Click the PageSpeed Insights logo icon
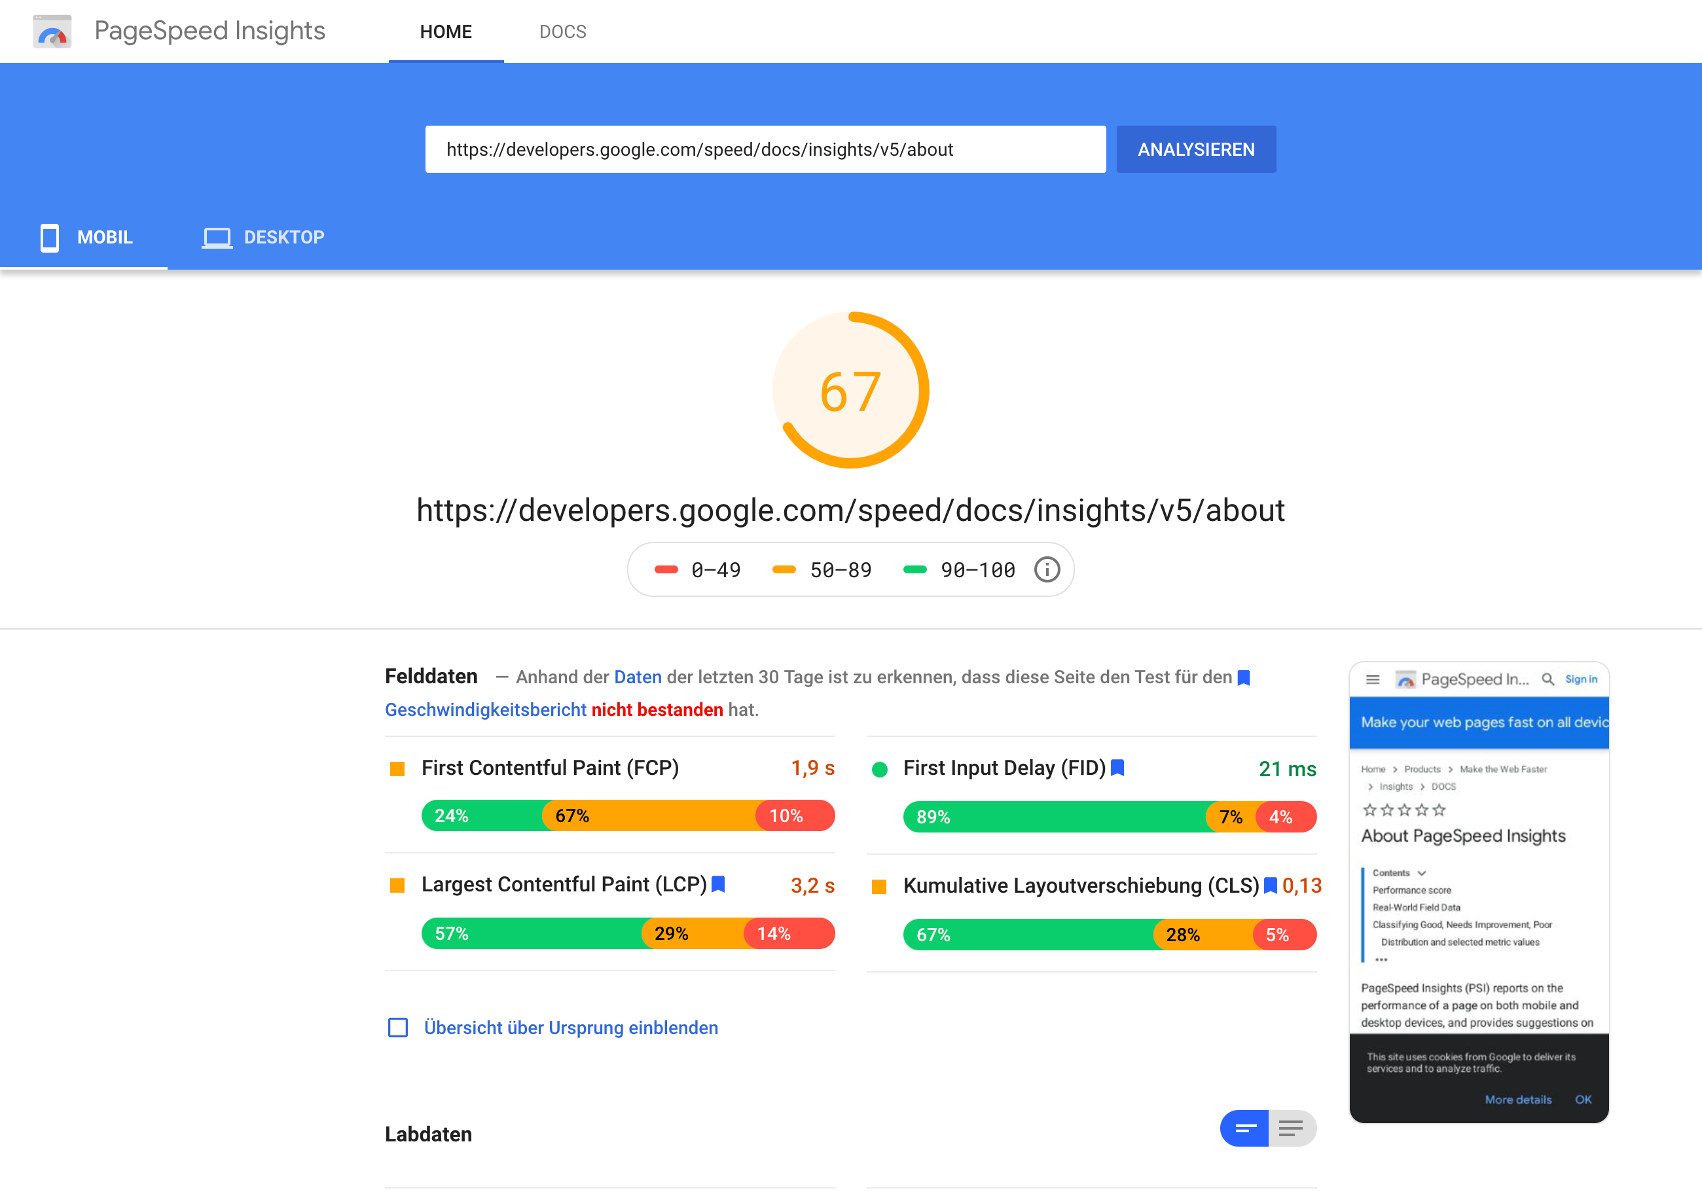Image resolution: width=1702 pixels, height=1199 pixels. point(52,31)
